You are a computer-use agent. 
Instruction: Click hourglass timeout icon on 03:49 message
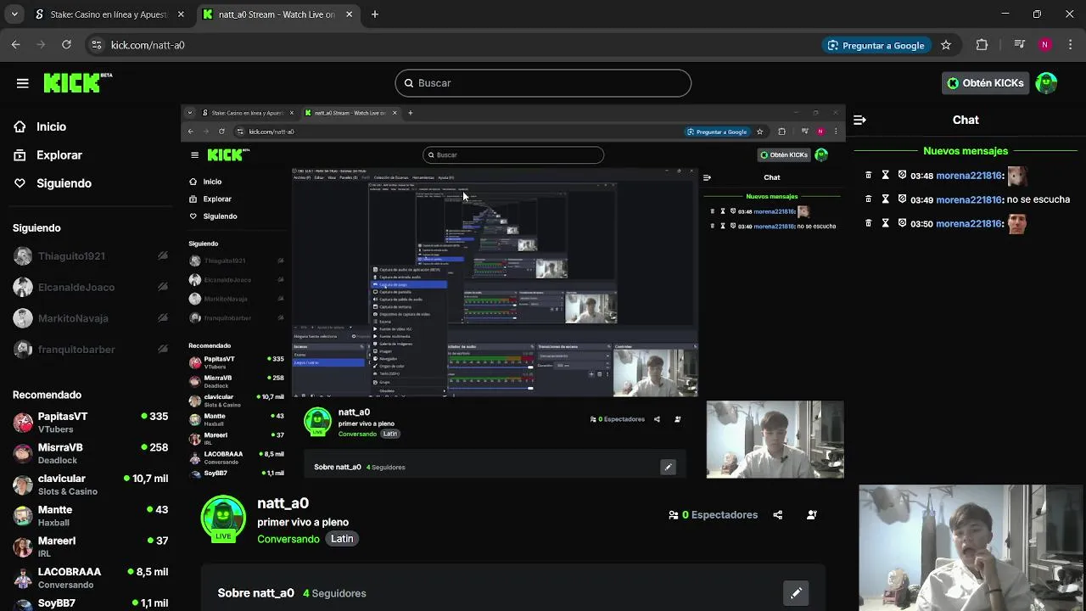click(885, 199)
